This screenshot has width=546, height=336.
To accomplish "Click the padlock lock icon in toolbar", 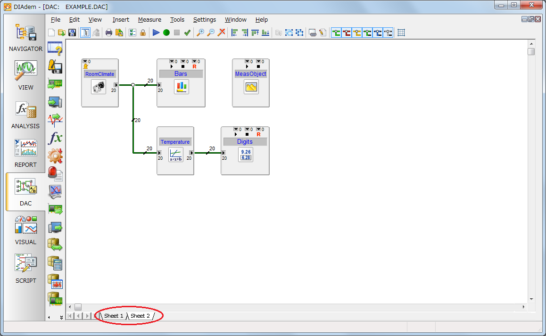I will click(142, 33).
